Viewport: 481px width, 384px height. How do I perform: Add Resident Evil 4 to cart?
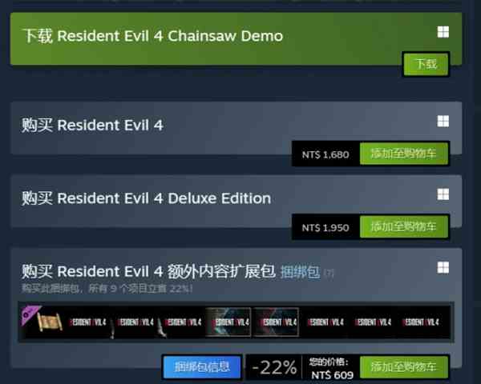(404, 154)
